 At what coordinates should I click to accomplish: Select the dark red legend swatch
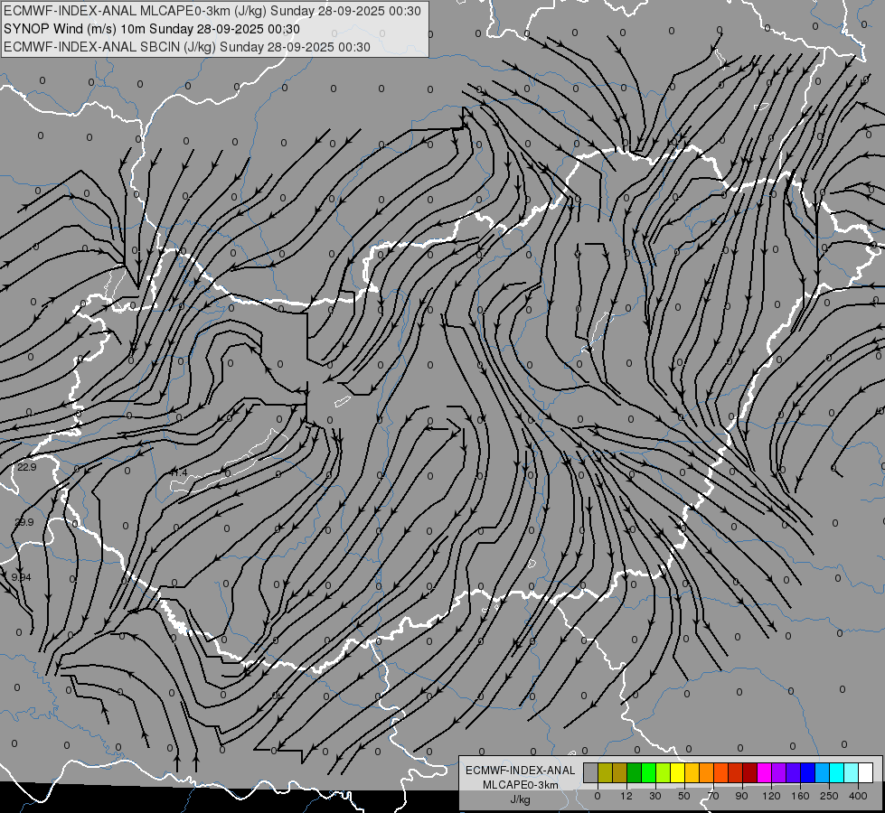pyautogui.click(x=750, y=772)
